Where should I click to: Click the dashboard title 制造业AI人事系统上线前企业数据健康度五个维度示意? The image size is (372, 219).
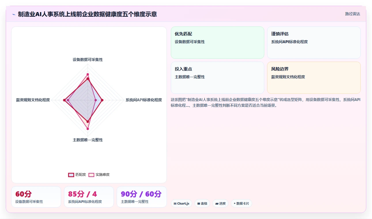point(87,14)
